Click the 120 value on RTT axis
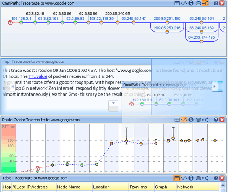 (x=10, y=141)
